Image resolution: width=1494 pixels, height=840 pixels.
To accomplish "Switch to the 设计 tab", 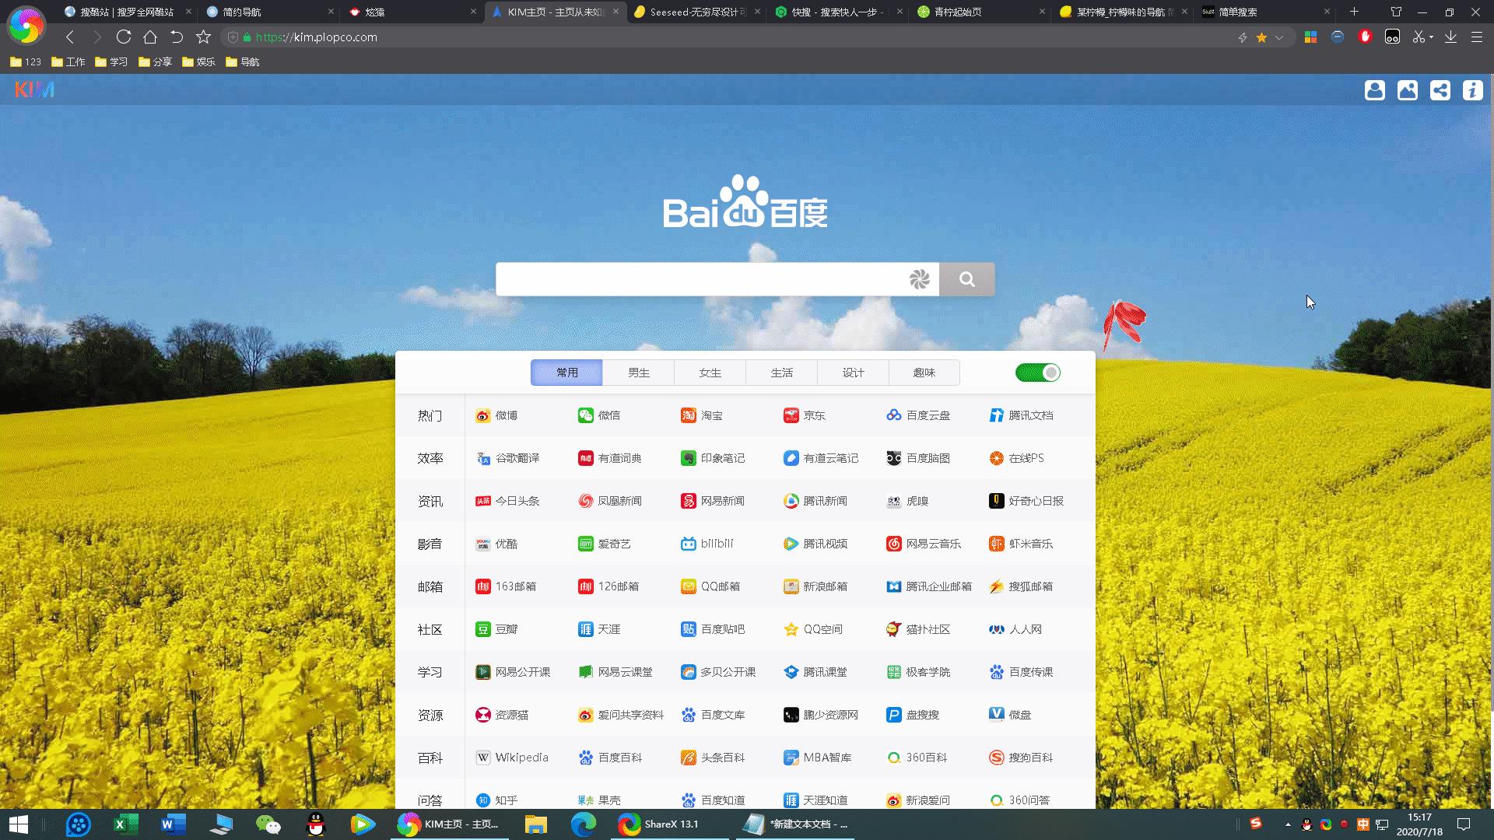I will tap(853, 373).
